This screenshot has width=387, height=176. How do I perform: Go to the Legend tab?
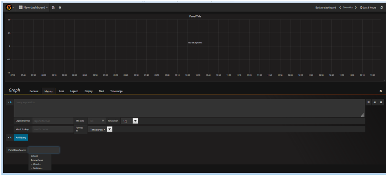pos(74,91)
